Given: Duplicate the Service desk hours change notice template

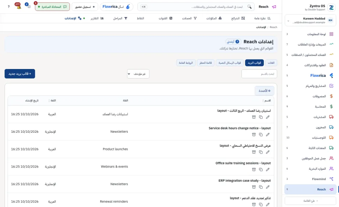Looking at the screenshot, I should click(x=261, y=134).
